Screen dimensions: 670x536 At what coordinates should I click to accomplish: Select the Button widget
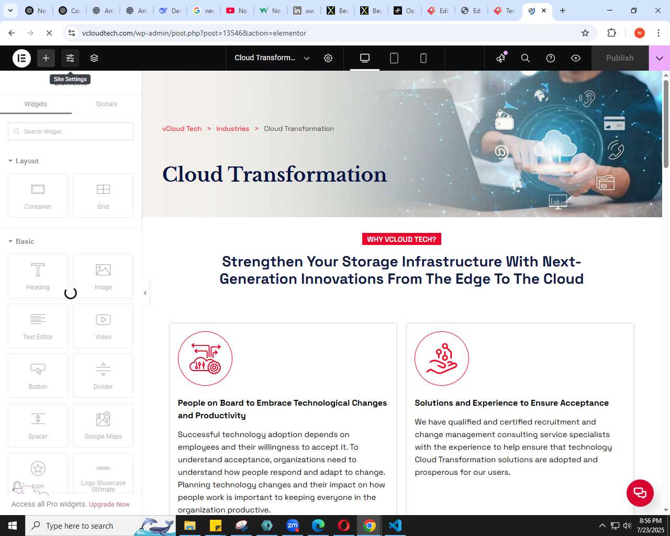point(38,375)
